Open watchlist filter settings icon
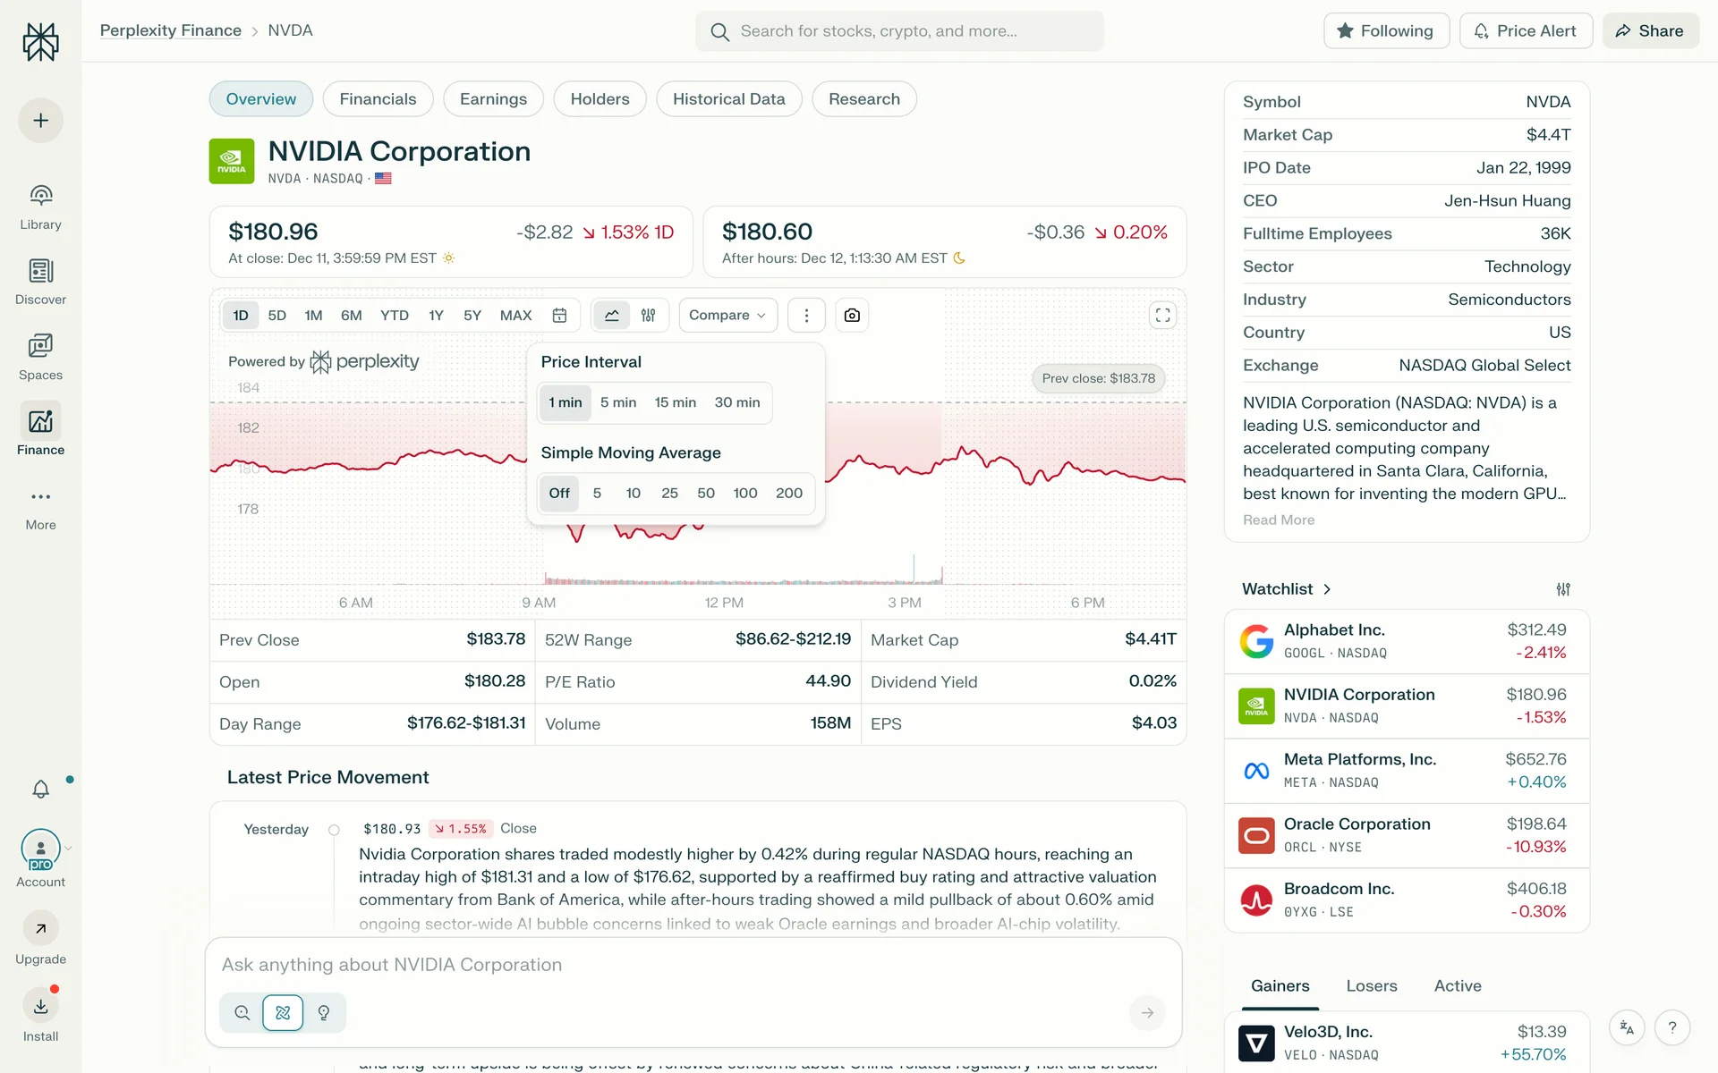This screenshot has height=1073, width=1718. point(1562,589)
